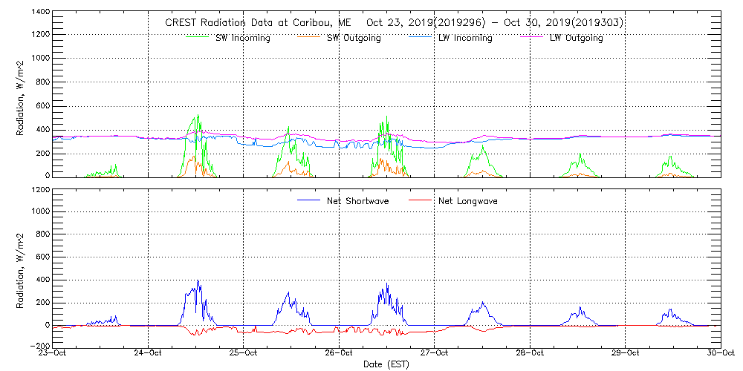The image size is (743, 371).
Task: Click the '24-Oct' x-axis label
Action: coord(148,353)
